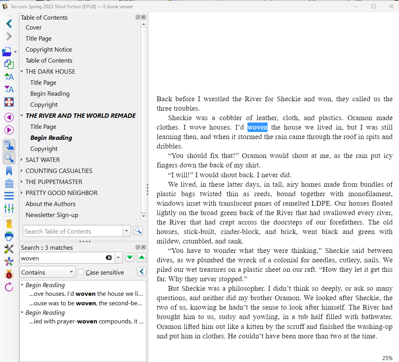Viewport: 399px width, 362px height.
Task: Click the colorful tags metadata icon
Action: (9, 262)
